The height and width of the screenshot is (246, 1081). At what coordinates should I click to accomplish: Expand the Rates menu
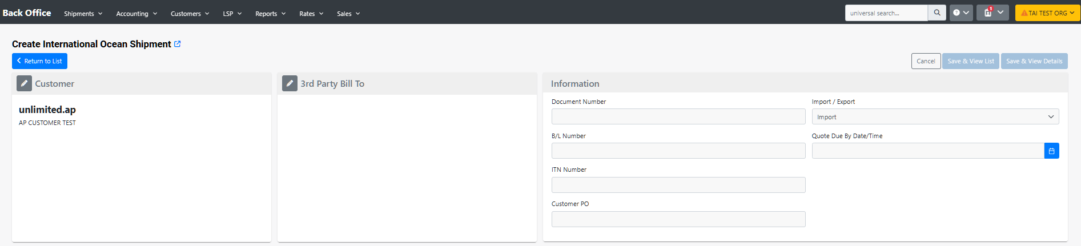[311, 14]
